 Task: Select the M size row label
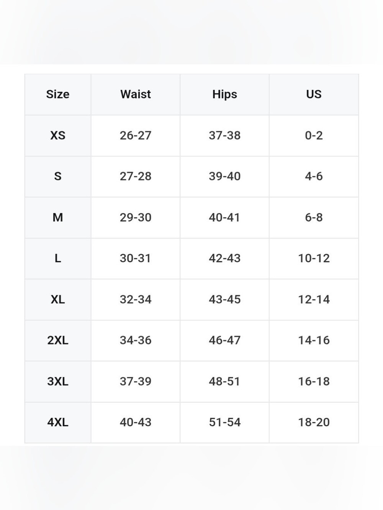(x=58, y=218)
